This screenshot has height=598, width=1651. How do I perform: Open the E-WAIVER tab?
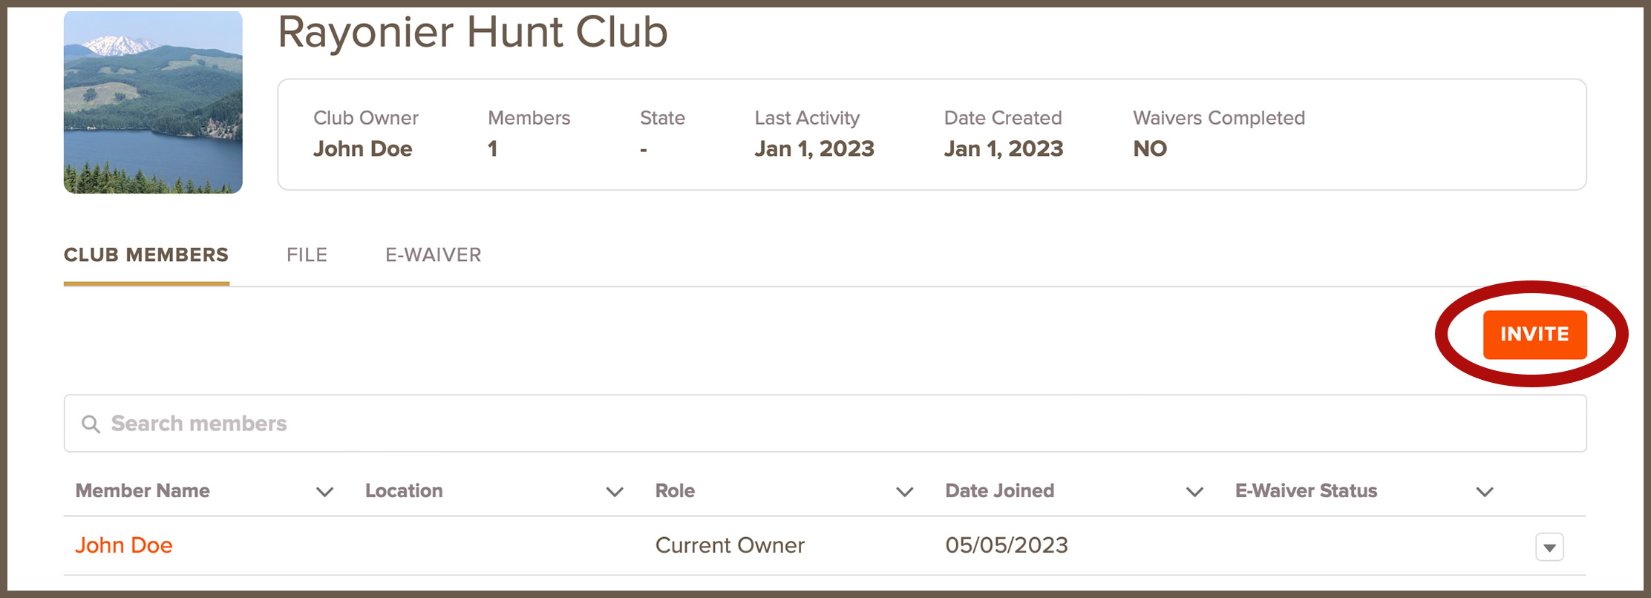(433, 254)
